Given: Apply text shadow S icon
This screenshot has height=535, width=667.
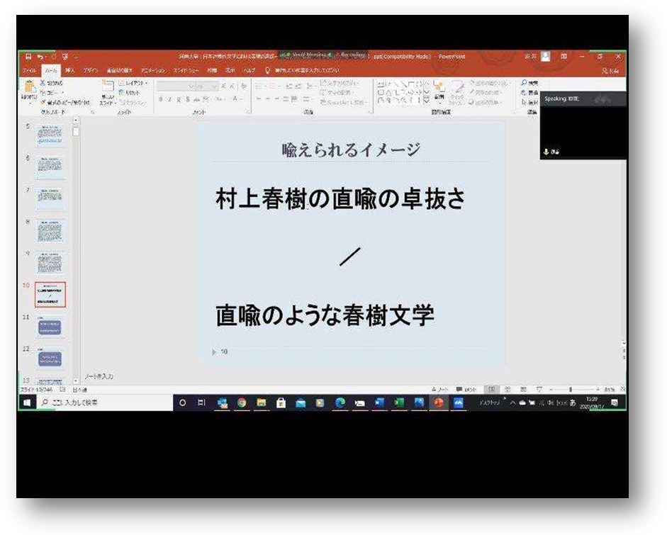Looking at the screenshot, I should 188,99.
